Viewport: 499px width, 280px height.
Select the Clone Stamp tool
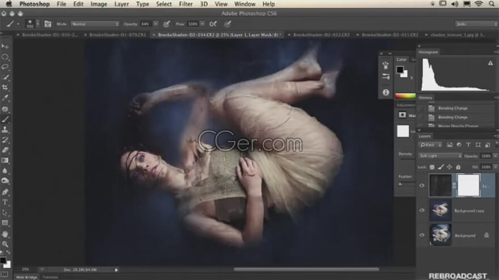5,130
